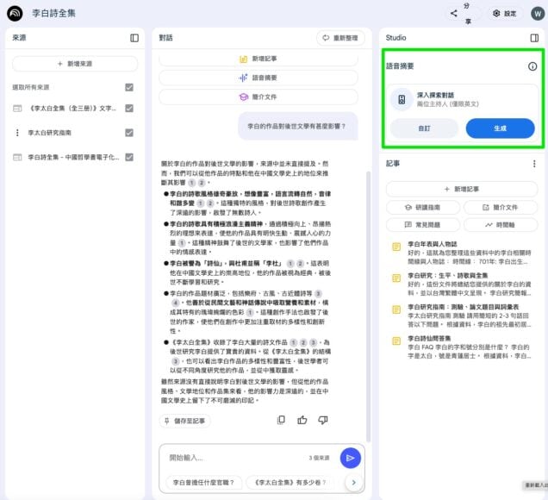Collapse the 來源 sources panel
The width and height of the screenshot is (548, 500).
point(134,38)
